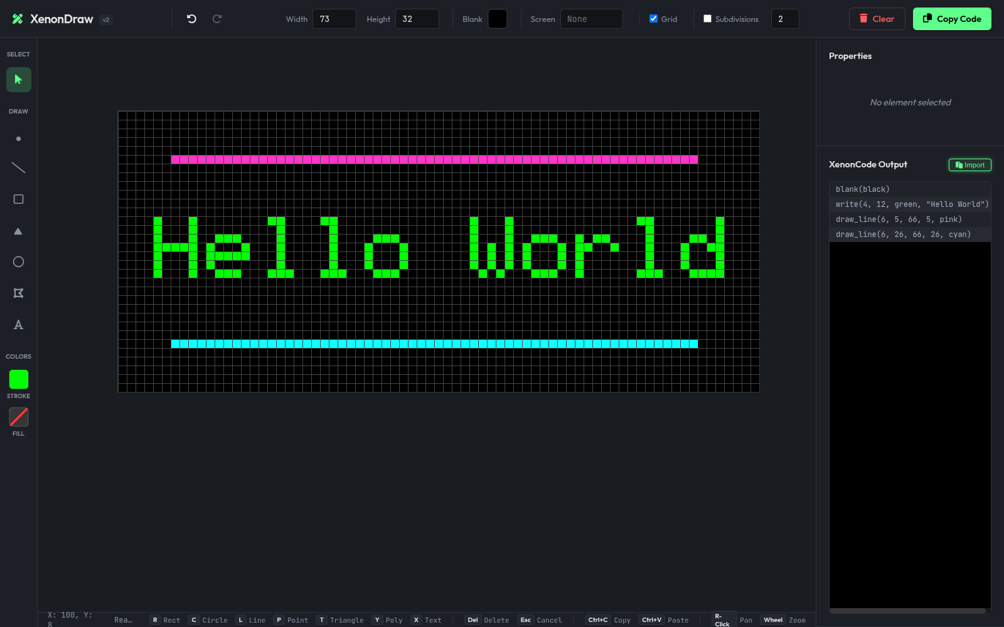The width and height of the screenshot is (1004, 627).
Task: Click the Redo arrow icon
Action: 217,19
